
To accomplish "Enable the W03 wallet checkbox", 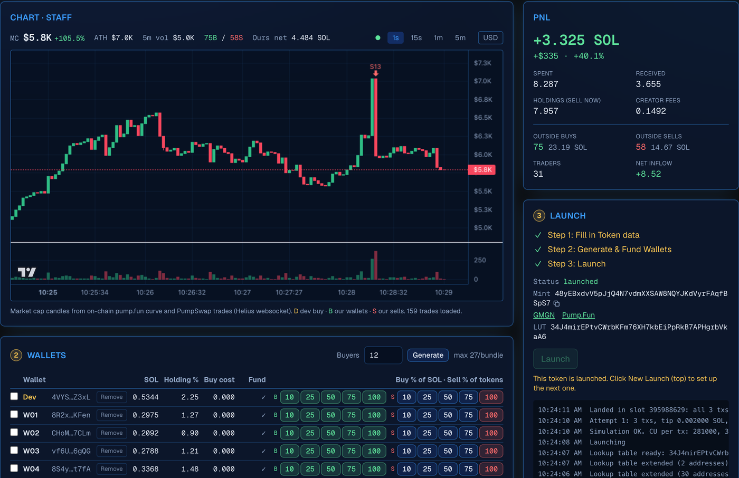I will tap(14, 451).
